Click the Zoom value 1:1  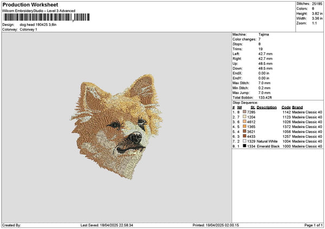pyautogui.click(x=314, y=23)
